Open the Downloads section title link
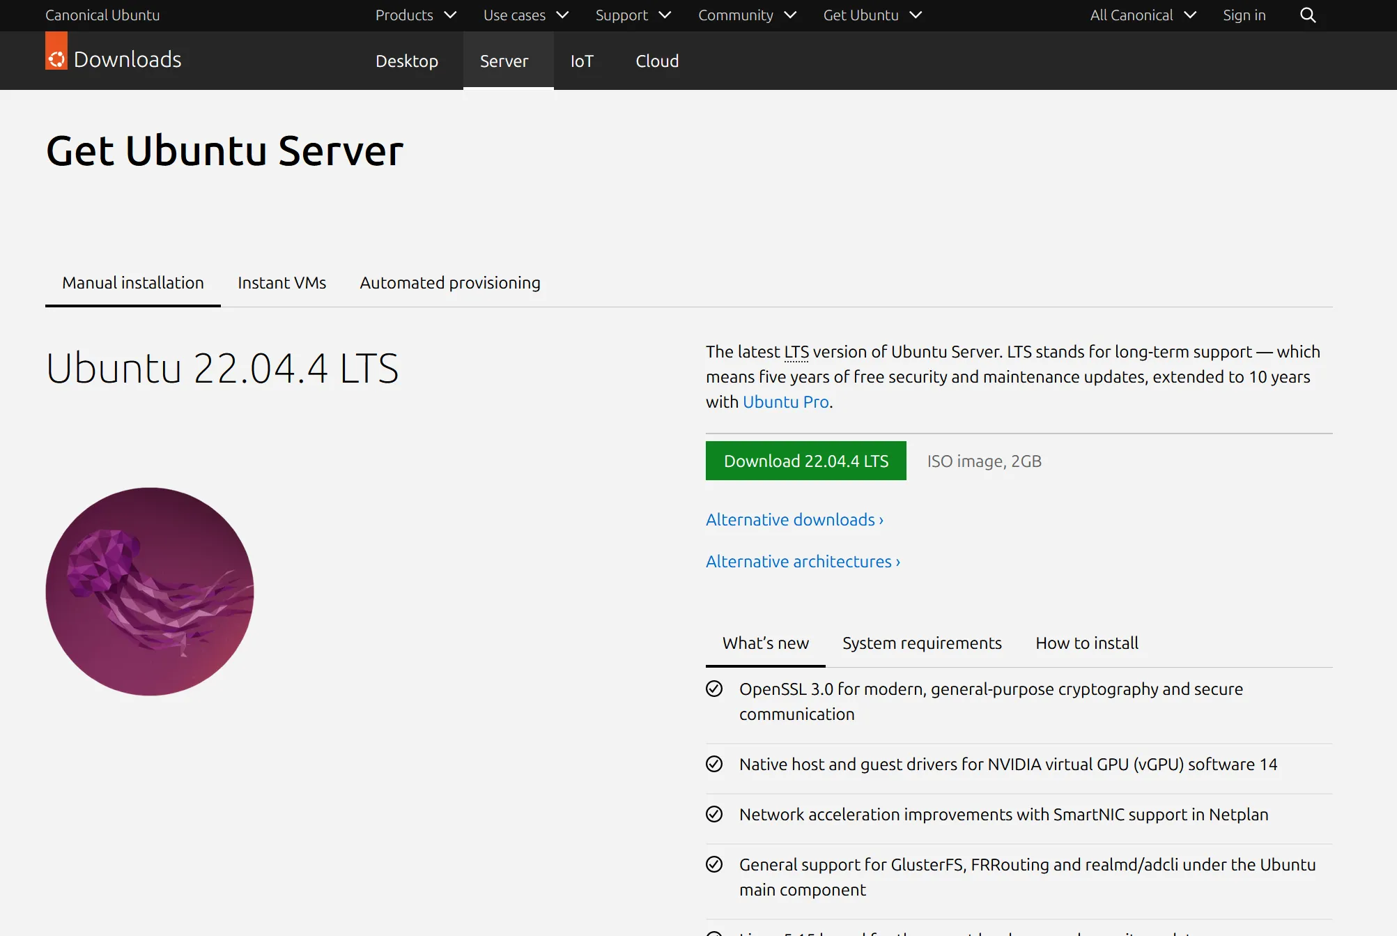The image size is (1397, 936). click(x=128, y=59)
